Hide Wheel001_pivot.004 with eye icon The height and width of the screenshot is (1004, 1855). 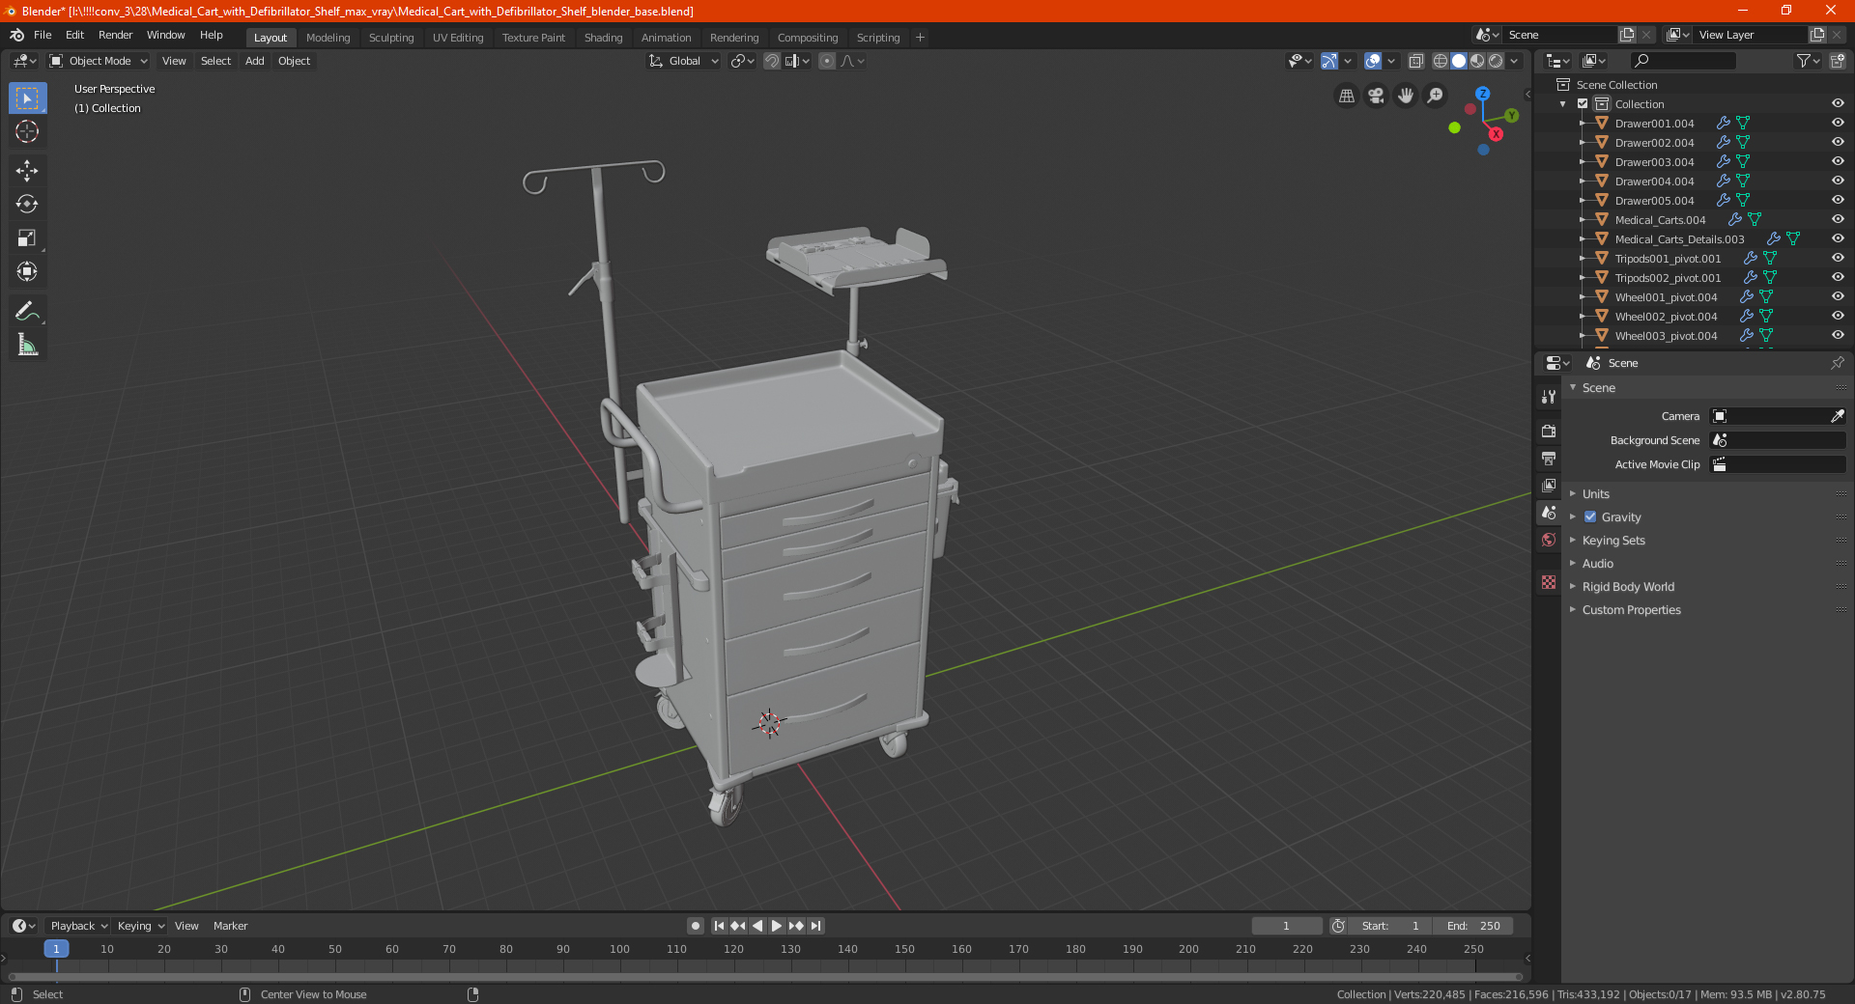(1838, 297)
